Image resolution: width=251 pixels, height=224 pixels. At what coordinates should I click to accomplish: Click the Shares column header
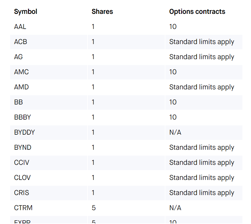coord(102,12)
